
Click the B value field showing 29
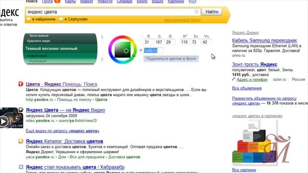click(170, 42)
